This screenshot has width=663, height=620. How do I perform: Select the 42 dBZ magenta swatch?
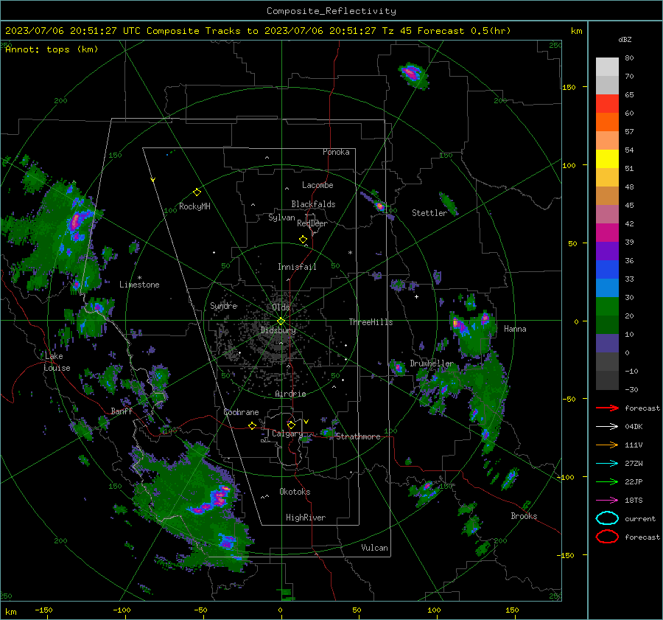pyautogui.click(x=607, y=232)
